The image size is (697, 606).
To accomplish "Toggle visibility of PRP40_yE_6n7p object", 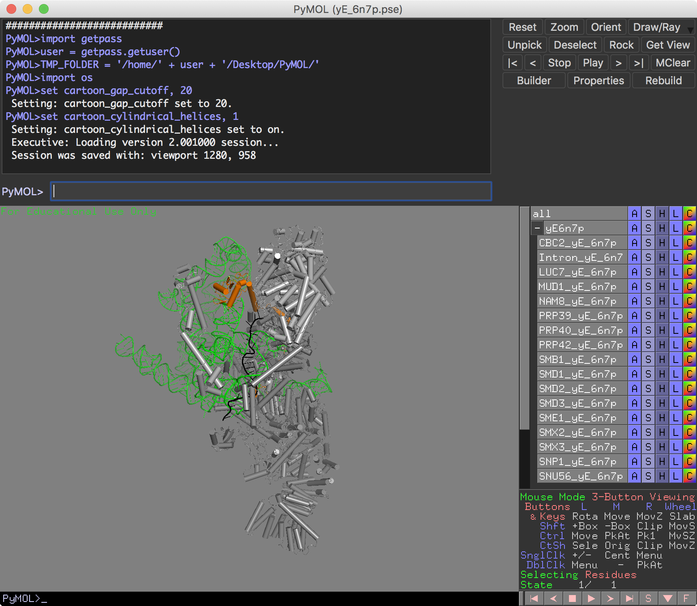I will point(582,330).
